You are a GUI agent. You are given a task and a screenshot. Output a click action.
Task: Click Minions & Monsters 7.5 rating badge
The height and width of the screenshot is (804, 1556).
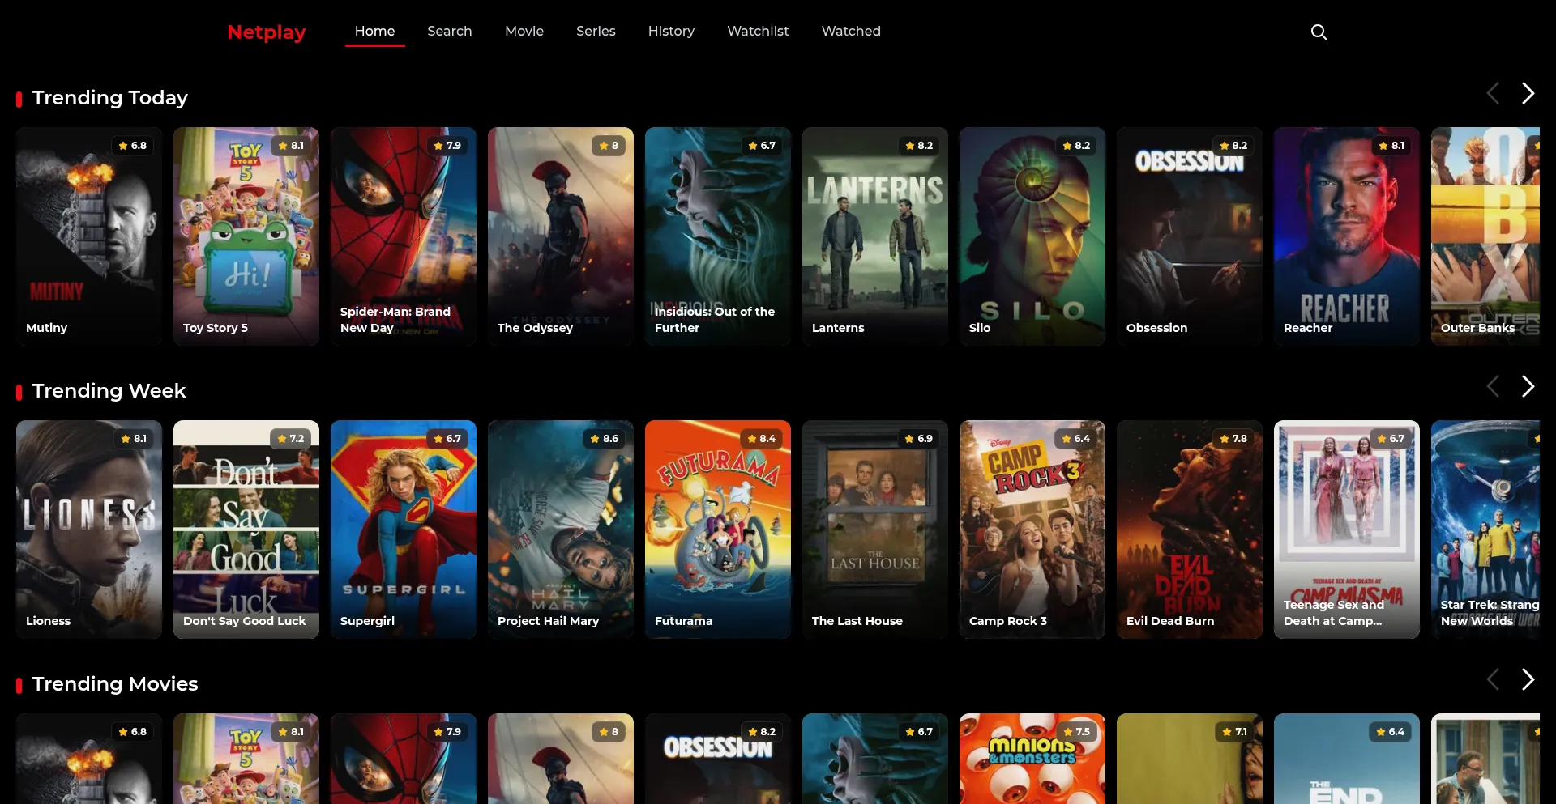[1076, 732]
